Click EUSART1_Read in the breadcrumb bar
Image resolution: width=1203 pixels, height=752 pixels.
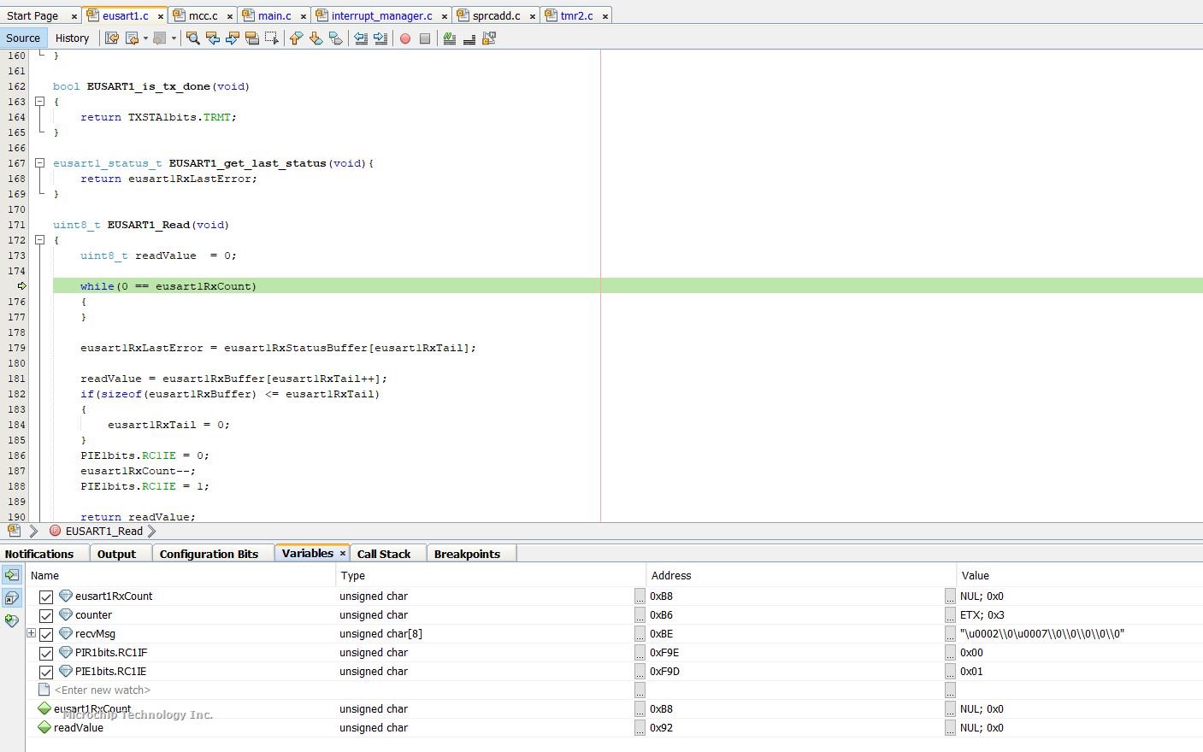coord(103,531)
